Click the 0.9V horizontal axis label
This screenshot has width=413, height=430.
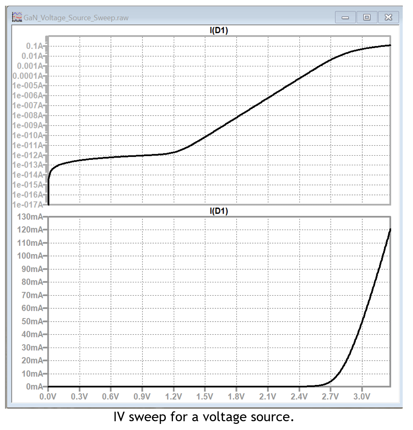click(142, 396)
